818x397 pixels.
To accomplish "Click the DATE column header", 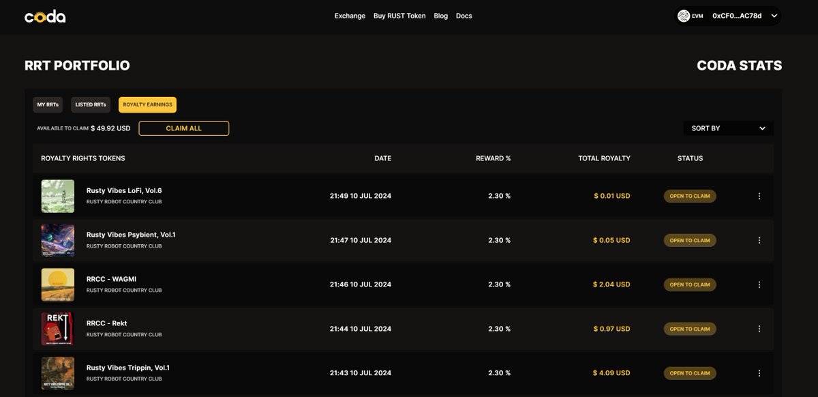I will tap(383, 158).
